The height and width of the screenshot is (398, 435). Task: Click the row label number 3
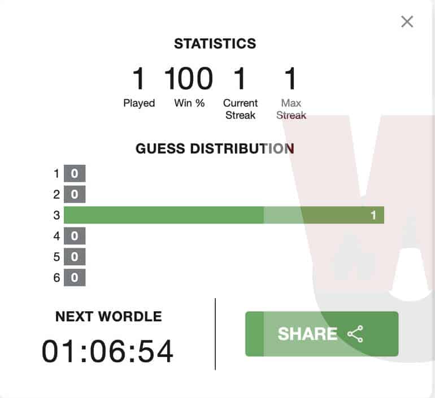point(56,215)
